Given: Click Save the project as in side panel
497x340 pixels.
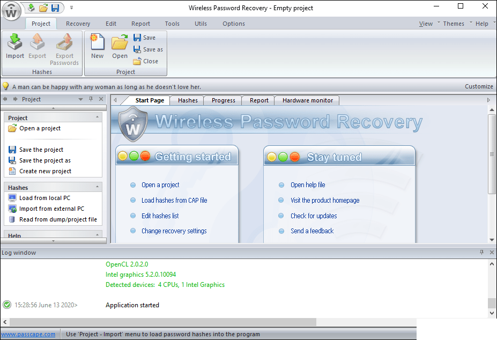Looking at the screenshot, I should coord(39,160).
